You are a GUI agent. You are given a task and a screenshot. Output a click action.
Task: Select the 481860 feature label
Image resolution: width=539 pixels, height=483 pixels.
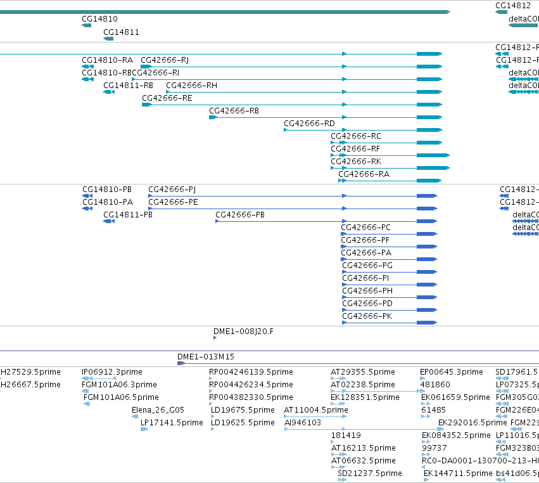[435, 385]
